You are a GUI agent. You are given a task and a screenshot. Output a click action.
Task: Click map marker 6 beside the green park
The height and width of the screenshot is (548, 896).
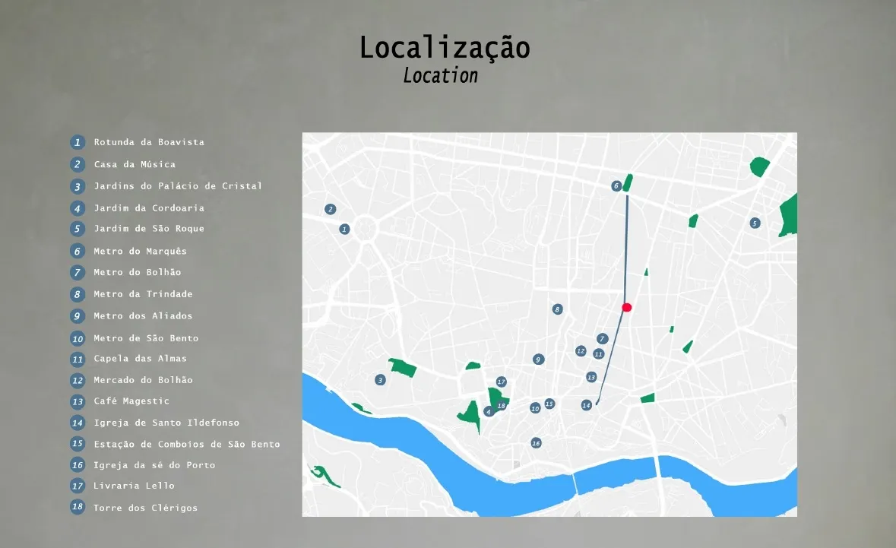(x=616, y=185)
